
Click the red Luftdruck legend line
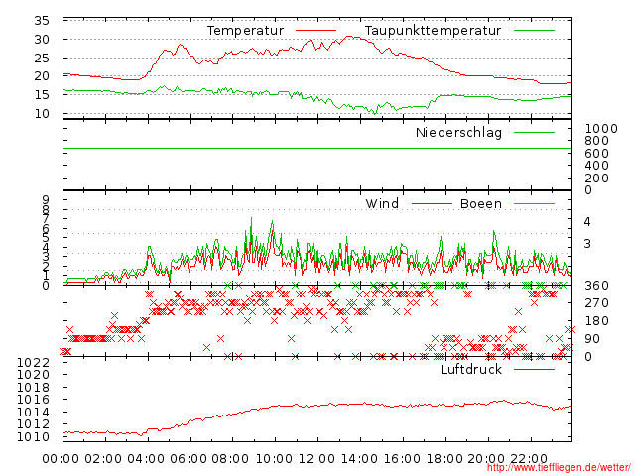coord(534,369)
